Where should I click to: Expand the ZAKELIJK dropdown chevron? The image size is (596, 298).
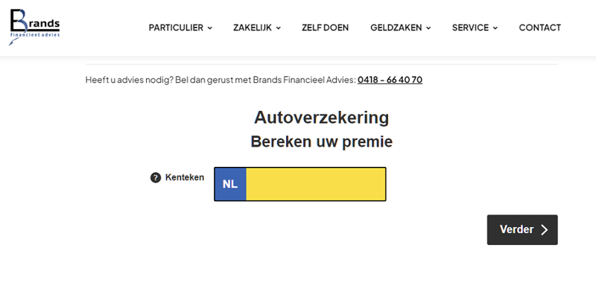[x=279, y=28]
